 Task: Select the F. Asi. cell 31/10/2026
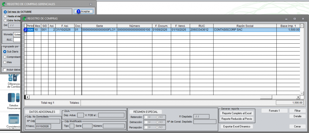click(x=65, y=30)
